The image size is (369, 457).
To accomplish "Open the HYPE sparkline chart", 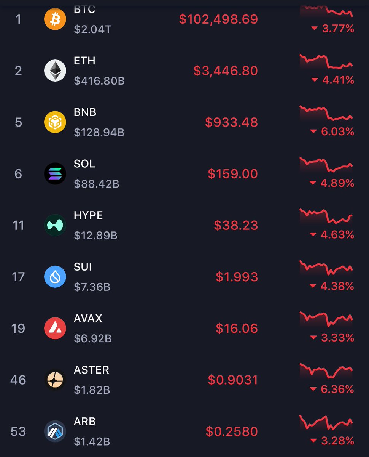I will (326, 216).
